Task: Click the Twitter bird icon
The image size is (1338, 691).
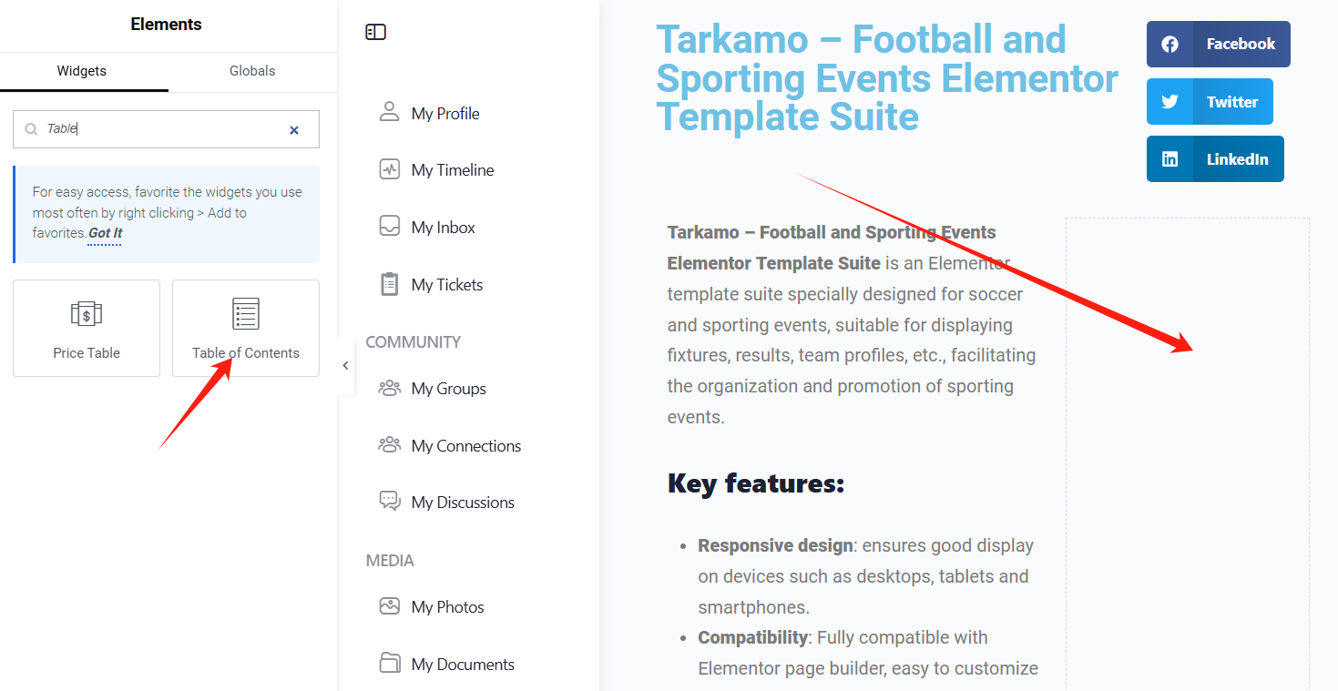Action: coord(1169,101)
